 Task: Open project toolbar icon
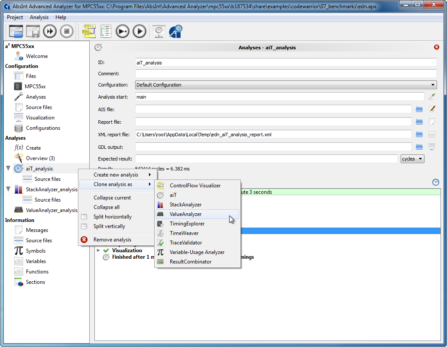click(16, 31)
